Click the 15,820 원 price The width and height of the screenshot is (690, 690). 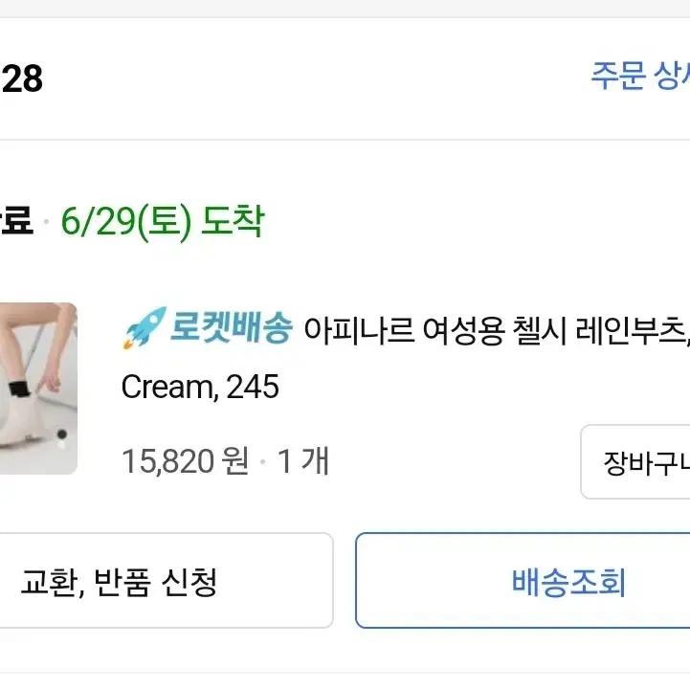coord(186,461)
